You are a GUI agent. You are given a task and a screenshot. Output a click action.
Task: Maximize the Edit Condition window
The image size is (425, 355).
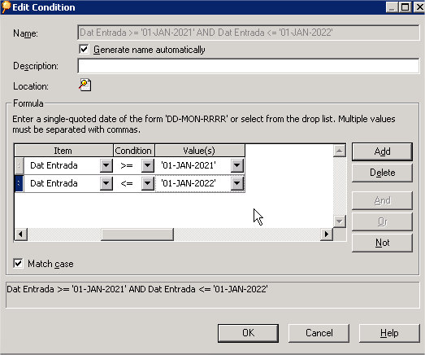(405, 7)
